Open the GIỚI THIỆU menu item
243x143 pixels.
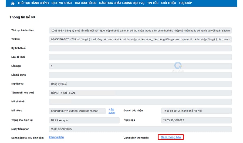pyautogui.click(x=168, y=3)
